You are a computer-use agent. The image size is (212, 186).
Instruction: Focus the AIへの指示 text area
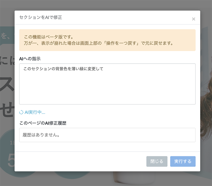pos(107,84)
